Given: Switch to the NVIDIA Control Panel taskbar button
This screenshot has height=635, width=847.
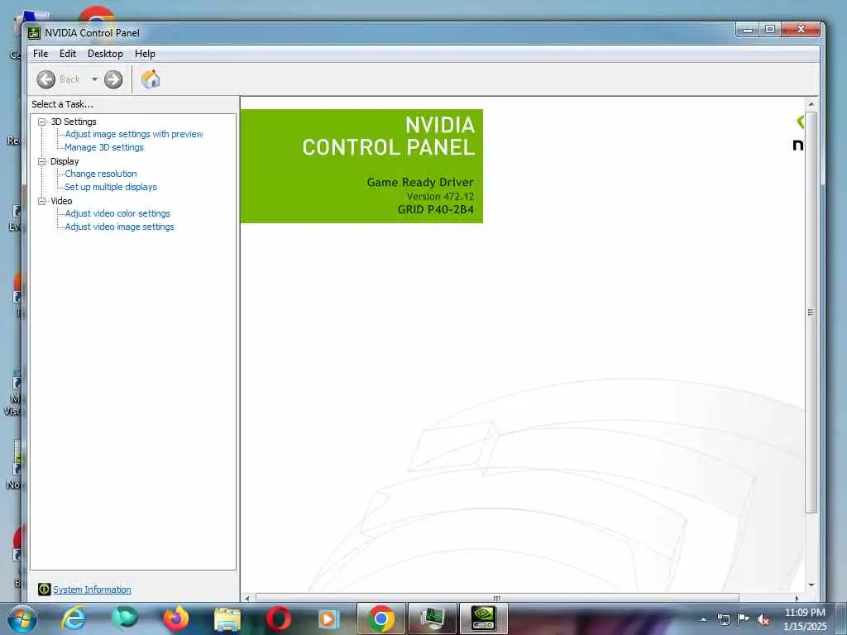Looking at the screenshot, I should pyautogui.click(x=483, y=618).
